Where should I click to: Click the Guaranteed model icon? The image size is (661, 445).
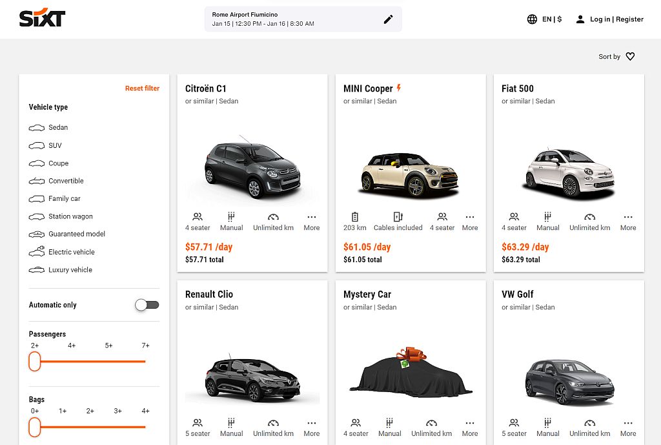pos(37,234)
